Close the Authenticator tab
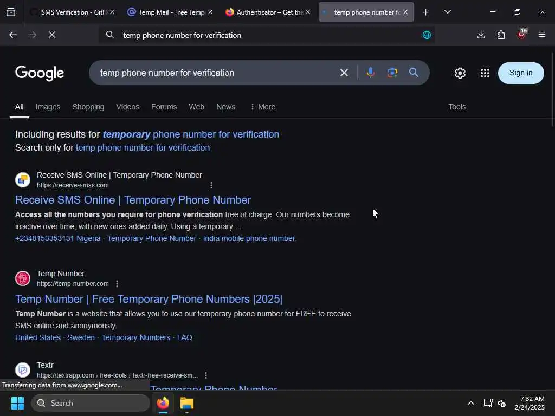555x416 pixels. tap(308, 12)
